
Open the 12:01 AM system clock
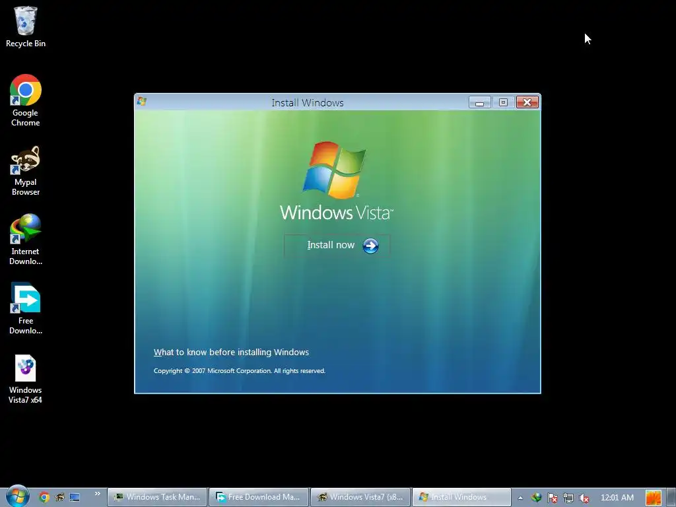point(617,498)
